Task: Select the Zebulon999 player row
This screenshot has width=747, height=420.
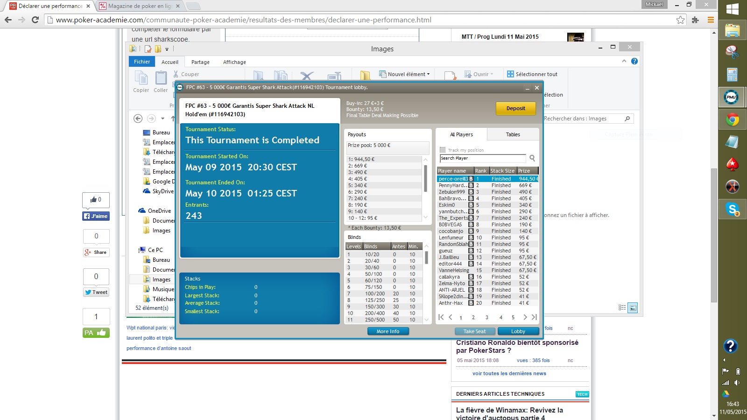Action: point(487,192)
